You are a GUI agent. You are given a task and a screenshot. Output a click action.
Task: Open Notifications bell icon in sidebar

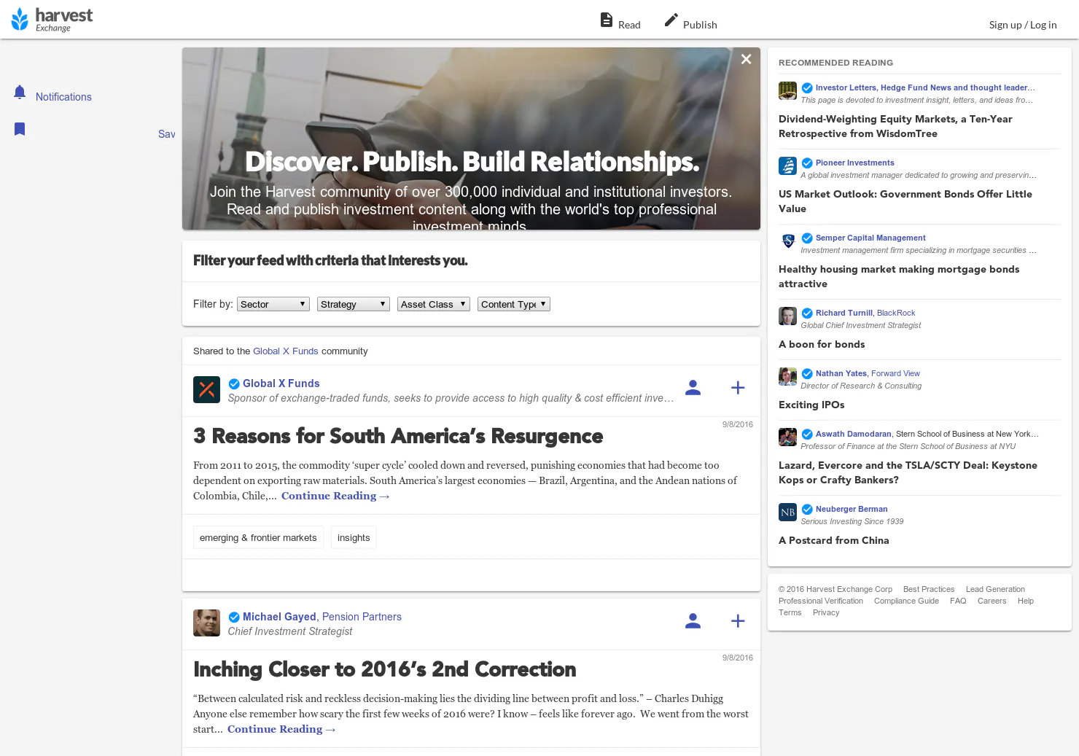(20, 93)
